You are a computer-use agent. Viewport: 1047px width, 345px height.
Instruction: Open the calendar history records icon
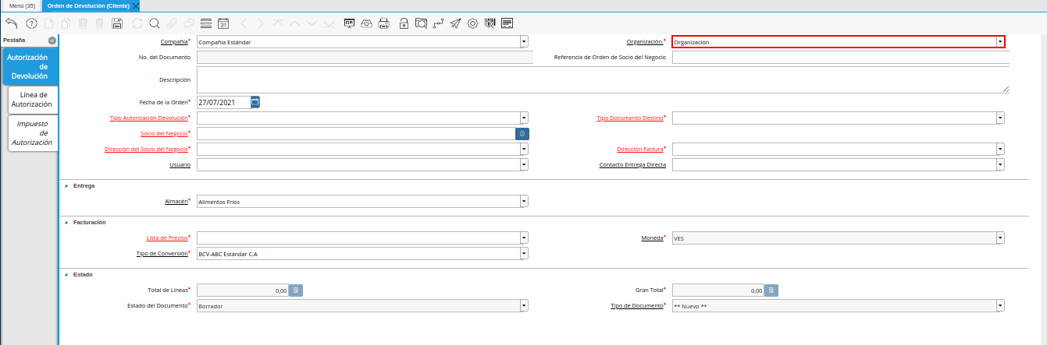point(223,23)
